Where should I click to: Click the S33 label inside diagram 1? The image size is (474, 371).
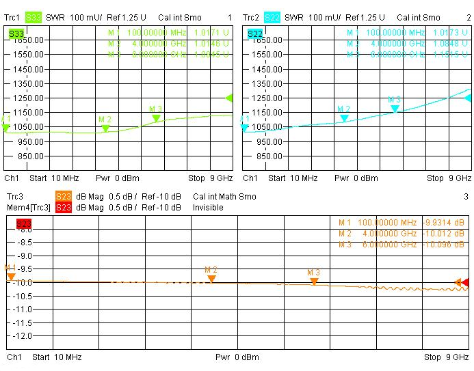[16, 33]
